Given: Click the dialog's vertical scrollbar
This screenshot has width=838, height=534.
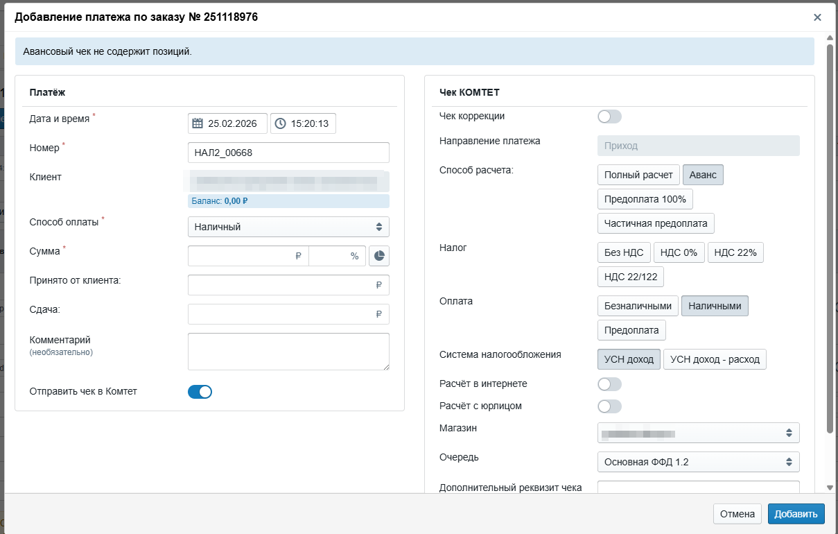Looking at the screenshot, I should [830, 239].
